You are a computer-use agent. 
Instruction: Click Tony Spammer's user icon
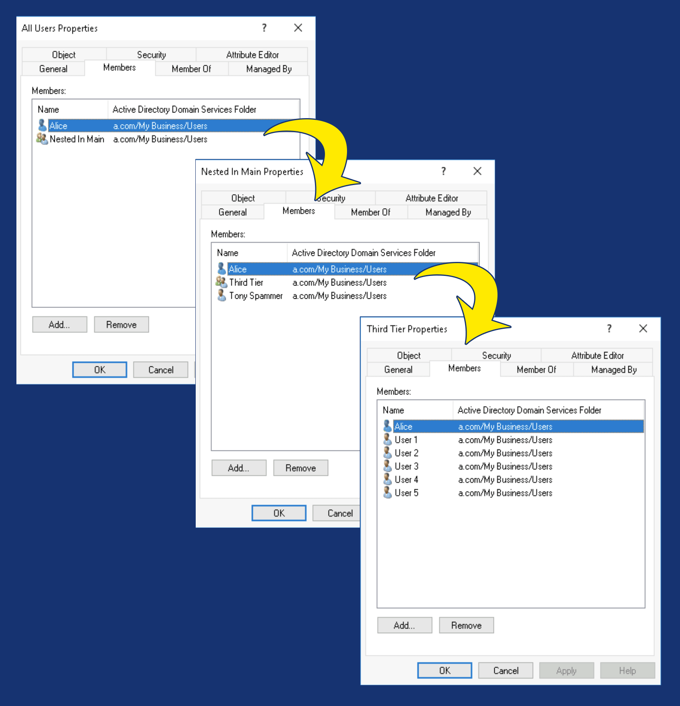click(x=221, y=296)
